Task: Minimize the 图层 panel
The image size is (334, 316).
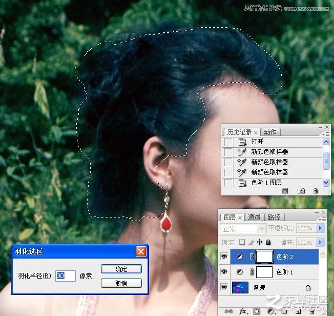Action: point(317,212)
